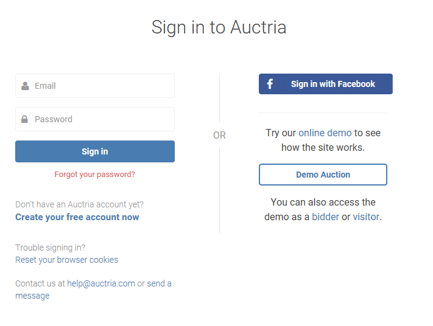Access the demo as a visitor
The width and height of the screenshot is (433, 326).
click(x=366, y=217)
